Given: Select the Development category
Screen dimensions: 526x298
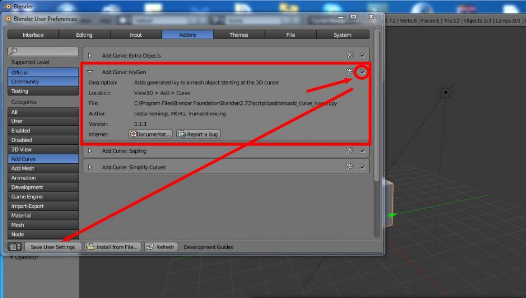Looking at the screenshot, I should (43, 187).
